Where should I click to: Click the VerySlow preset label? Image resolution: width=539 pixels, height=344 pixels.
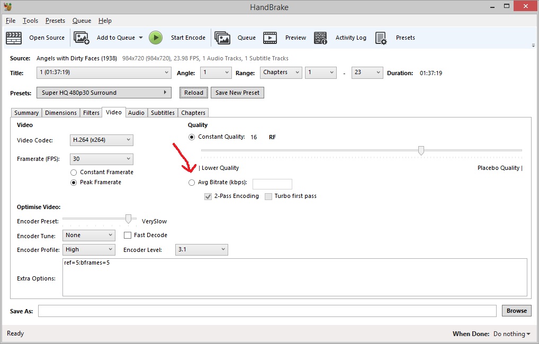point(155,221)
